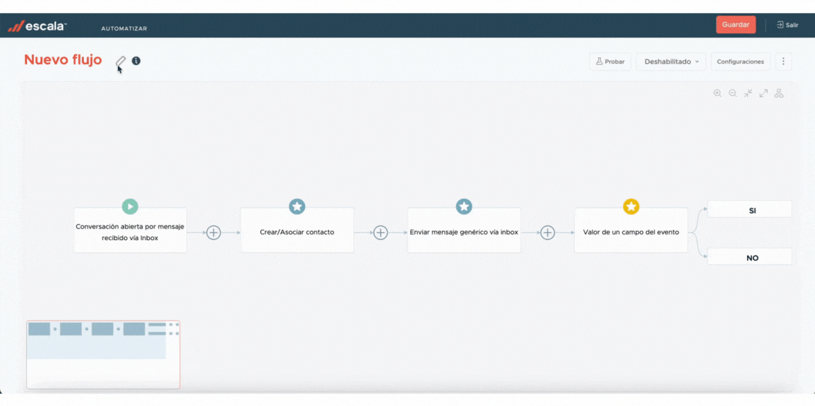This screenshot has height=406, width=815.
Task: Zoom in on the flow canvas
Action: click(x=717, y=93)
